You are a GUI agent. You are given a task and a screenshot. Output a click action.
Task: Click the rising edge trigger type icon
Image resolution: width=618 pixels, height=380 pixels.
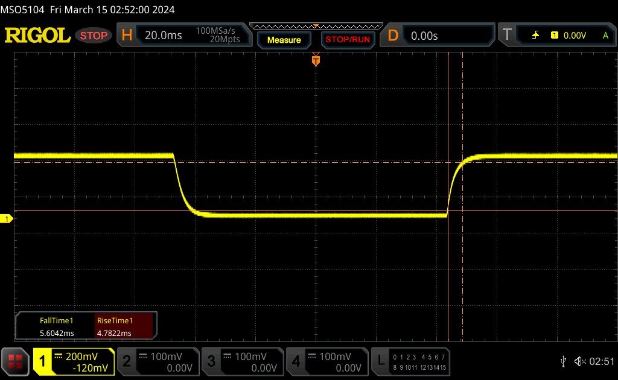pyautogui.click(x=535, y=36)
